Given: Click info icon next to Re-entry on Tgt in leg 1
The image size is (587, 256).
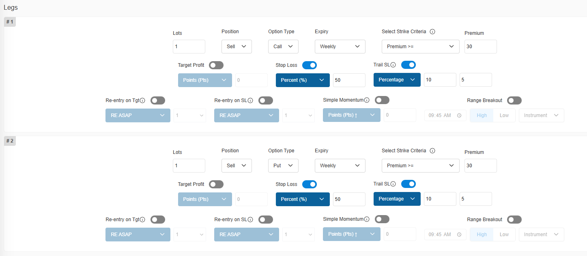Looking at the screenshot, I should pos(142,100).
